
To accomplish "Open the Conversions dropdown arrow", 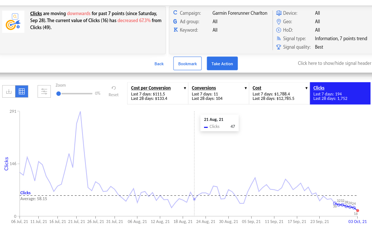I will pyautogui.click(x=246, y=88).
